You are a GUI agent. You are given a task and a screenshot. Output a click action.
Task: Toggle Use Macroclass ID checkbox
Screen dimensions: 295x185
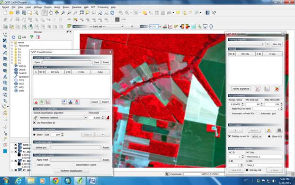click(x=35, y=123)
